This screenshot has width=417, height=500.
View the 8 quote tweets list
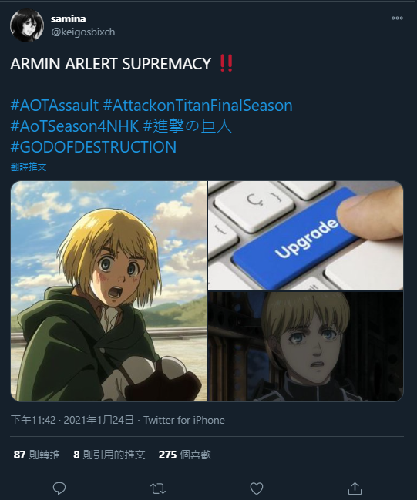109,455
